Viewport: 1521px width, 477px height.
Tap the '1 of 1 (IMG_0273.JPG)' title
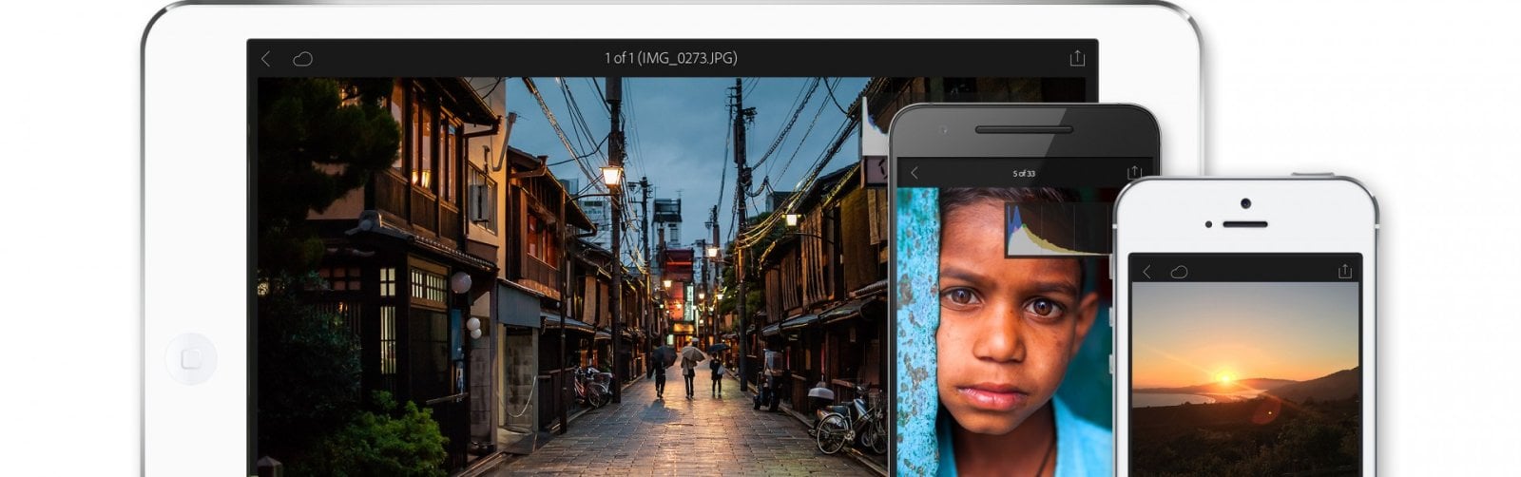671,58
